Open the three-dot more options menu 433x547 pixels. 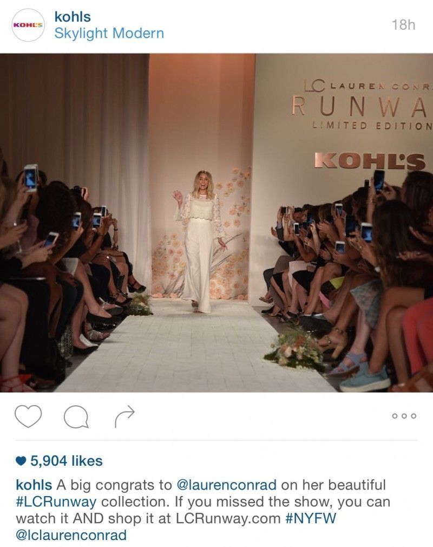coord(404,416)
